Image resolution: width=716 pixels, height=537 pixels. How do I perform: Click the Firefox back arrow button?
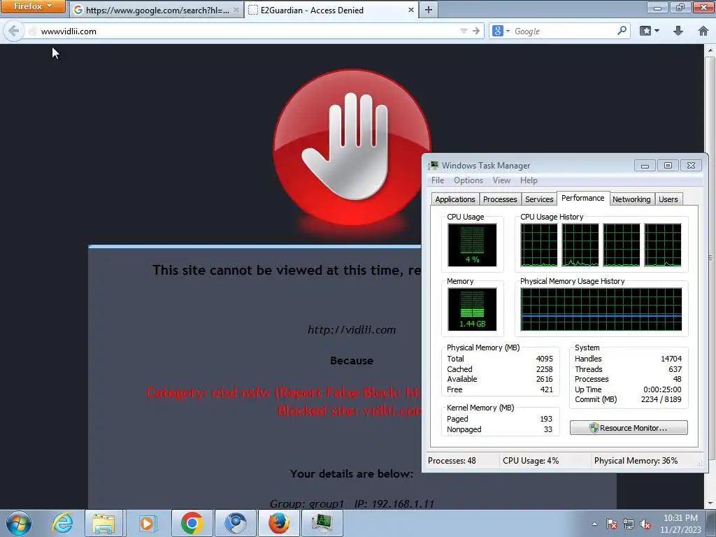click(x=14, y=31)
